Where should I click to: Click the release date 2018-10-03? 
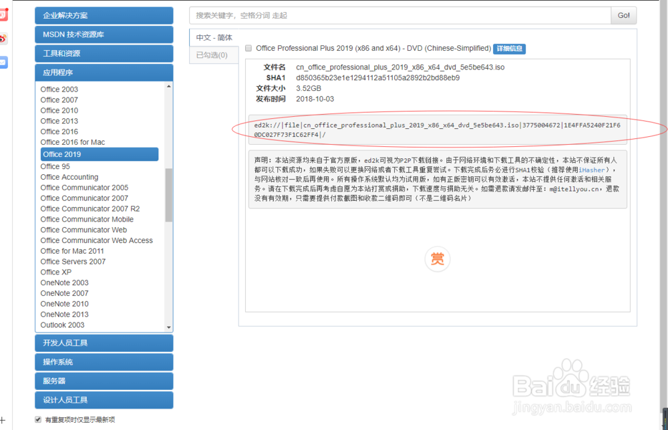pos(315,99)
